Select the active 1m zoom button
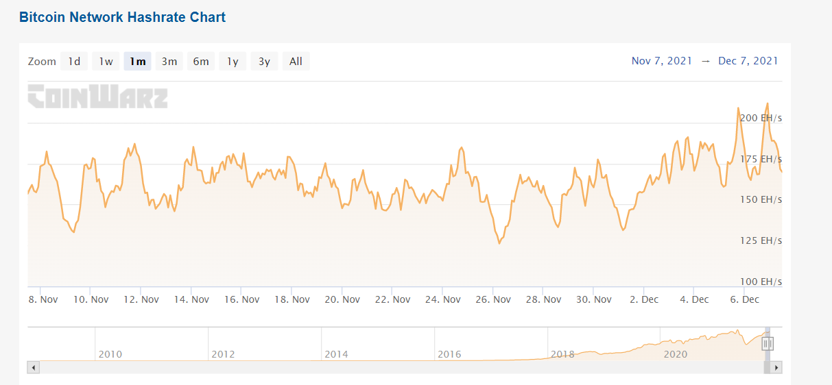Image resolution: width=832 pixels, height=385 pixels. pos(137,62)
